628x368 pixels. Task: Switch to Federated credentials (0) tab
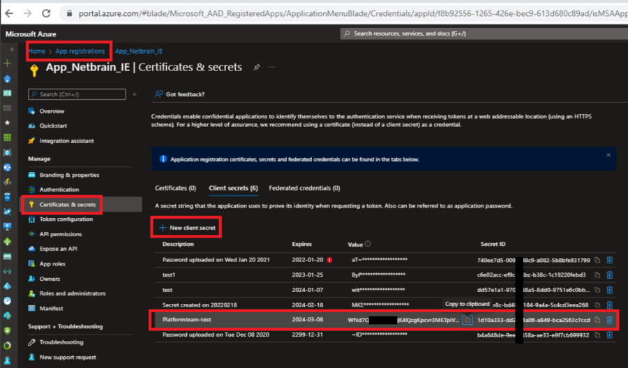tap(304, 188)
